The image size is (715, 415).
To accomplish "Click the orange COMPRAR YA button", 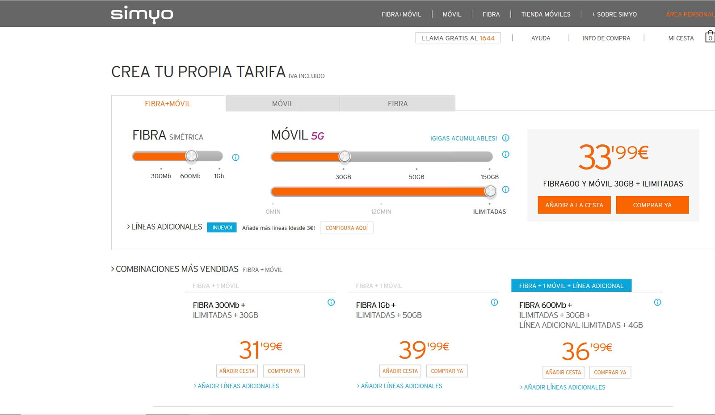I will [652, 205].
